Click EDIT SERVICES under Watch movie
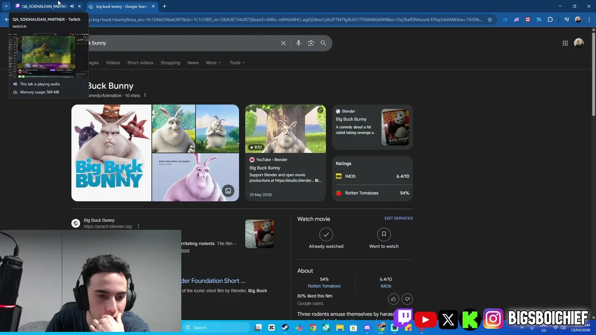 (399, 218)
